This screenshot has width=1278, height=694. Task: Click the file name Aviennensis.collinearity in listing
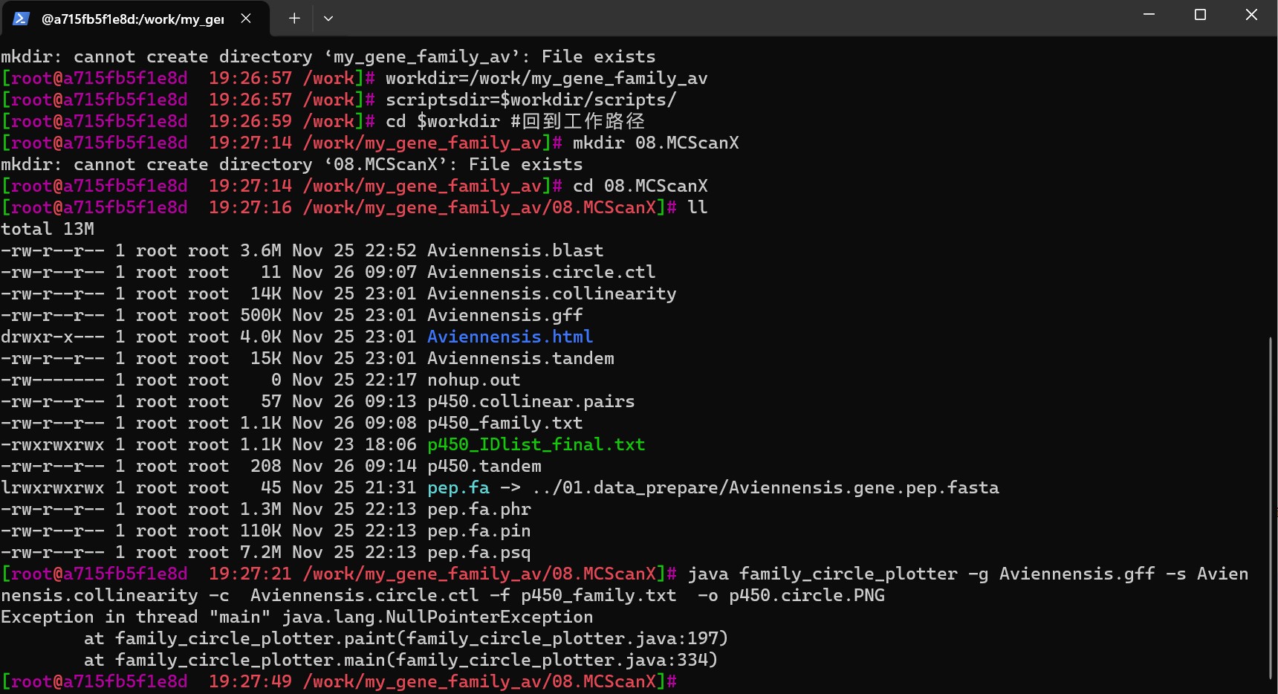coord(551,294)
